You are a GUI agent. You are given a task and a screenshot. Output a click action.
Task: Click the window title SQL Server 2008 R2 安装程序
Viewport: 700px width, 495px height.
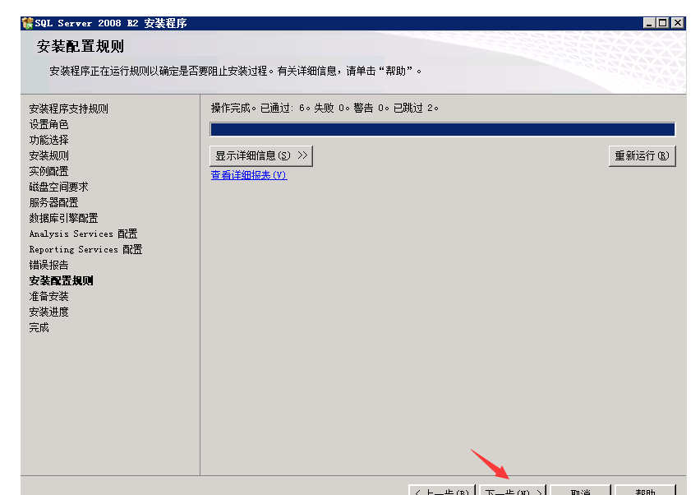pos(111,23)
